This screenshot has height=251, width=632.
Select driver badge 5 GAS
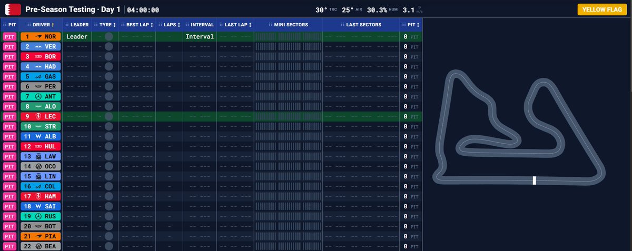point(40,76)
